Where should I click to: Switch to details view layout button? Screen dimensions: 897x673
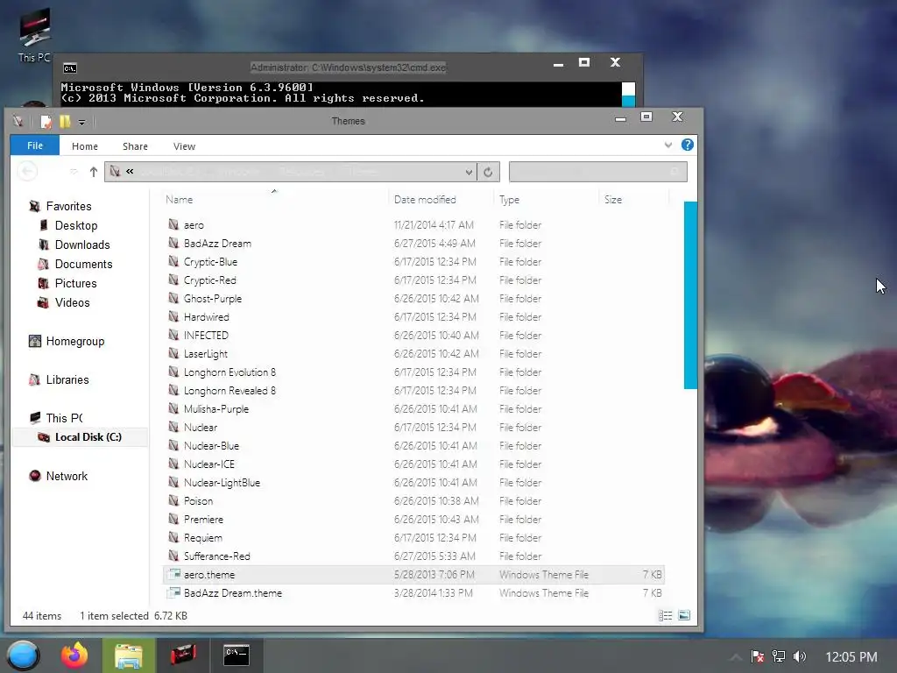[x=666, y=616]
